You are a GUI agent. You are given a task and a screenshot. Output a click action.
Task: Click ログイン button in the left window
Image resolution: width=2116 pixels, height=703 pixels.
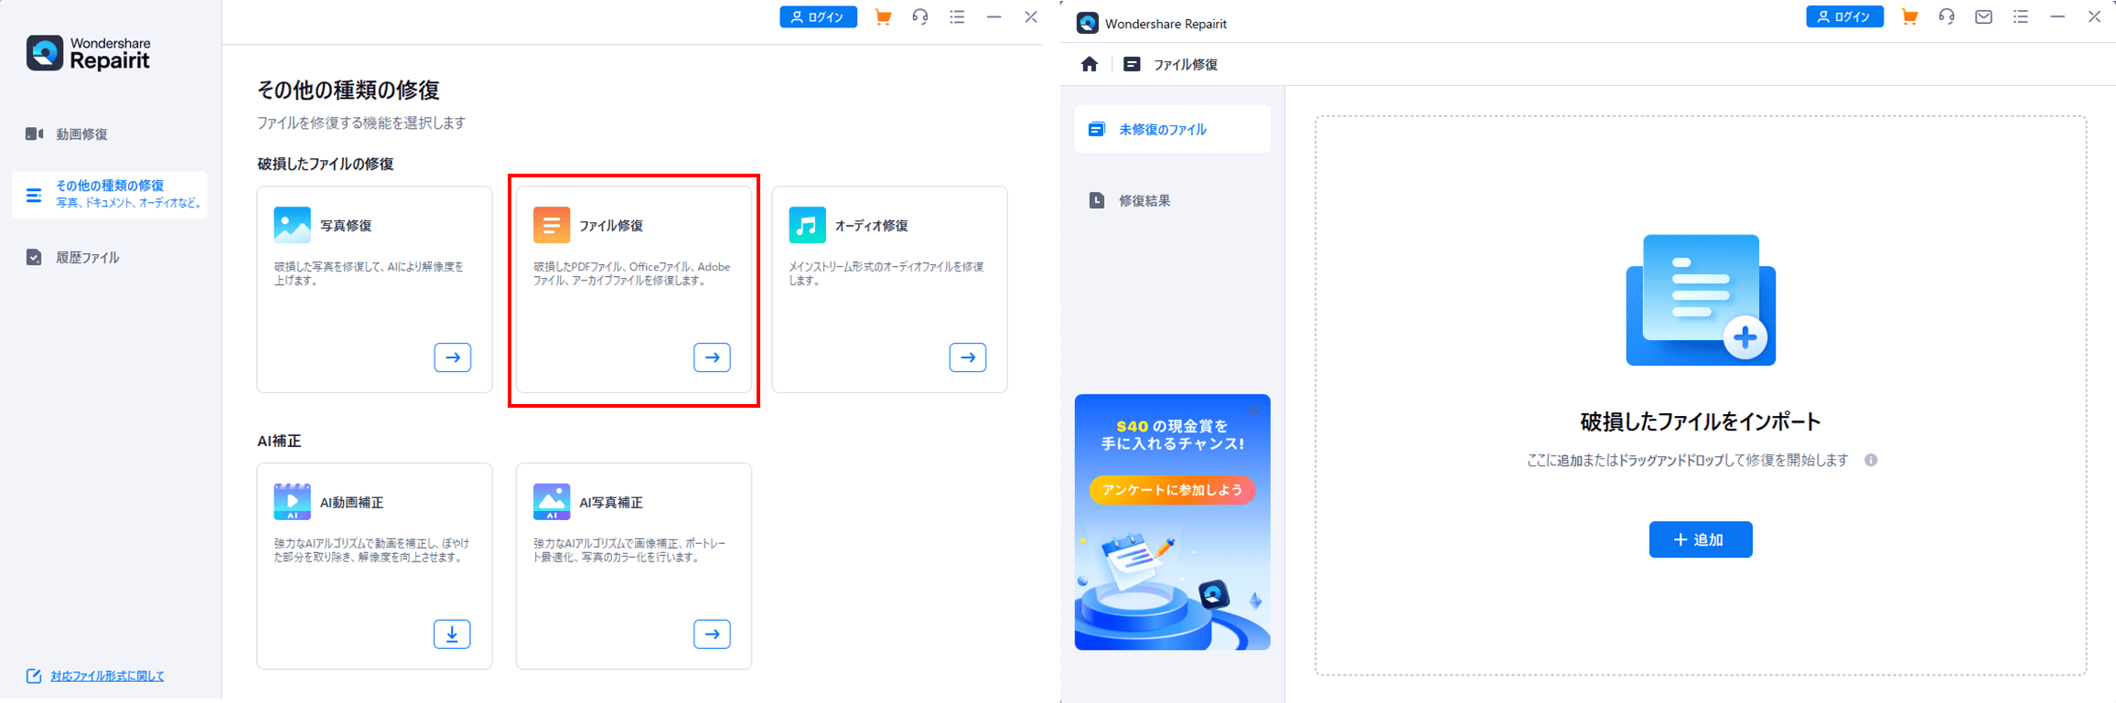pyautogui.click(x=818, y=17)
